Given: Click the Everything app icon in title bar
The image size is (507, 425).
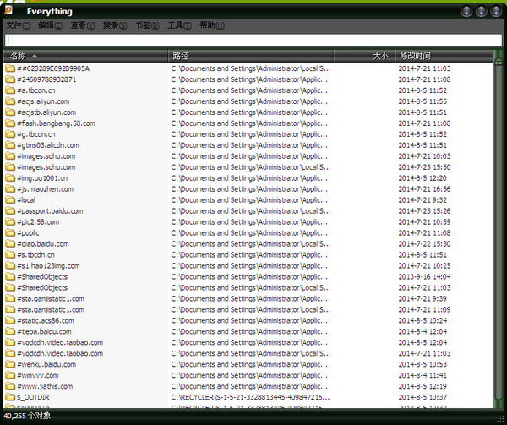Looking at the screenshot, I should 8,10.
